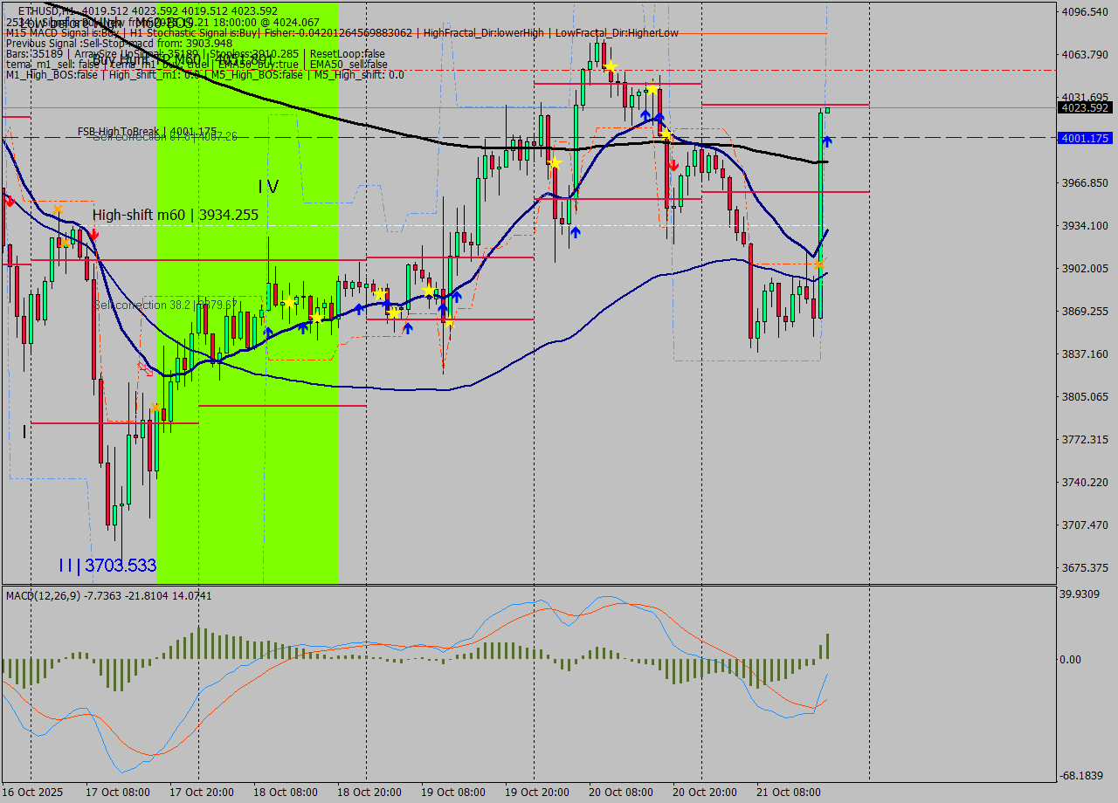The width and height of the screenshot is (1118, 803).
Task: Select the IV wave label in the green zone
Action: pyautogui.click(x=267, y=187)
